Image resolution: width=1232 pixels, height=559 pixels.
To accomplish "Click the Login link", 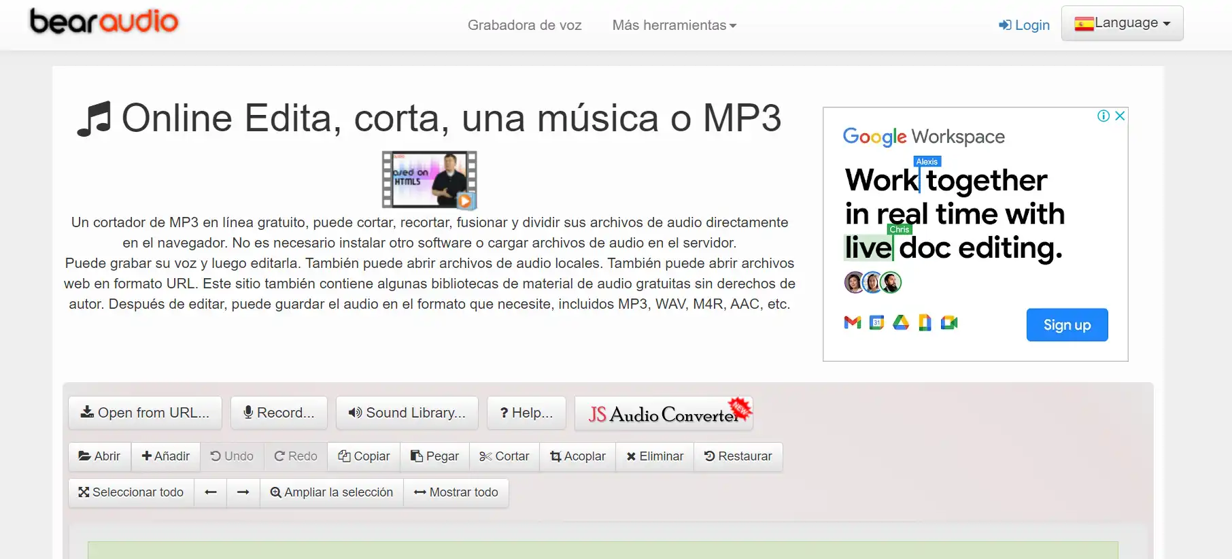I will pos(1024,25).
